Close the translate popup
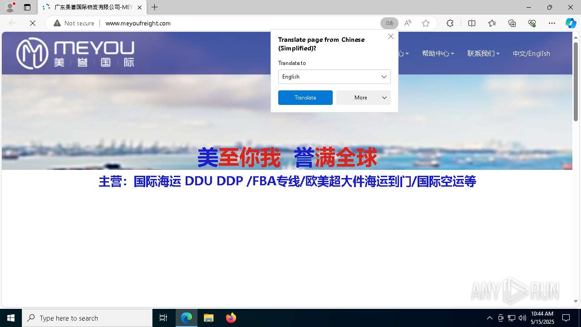581x327 pixels. click(x=391, y=36)
